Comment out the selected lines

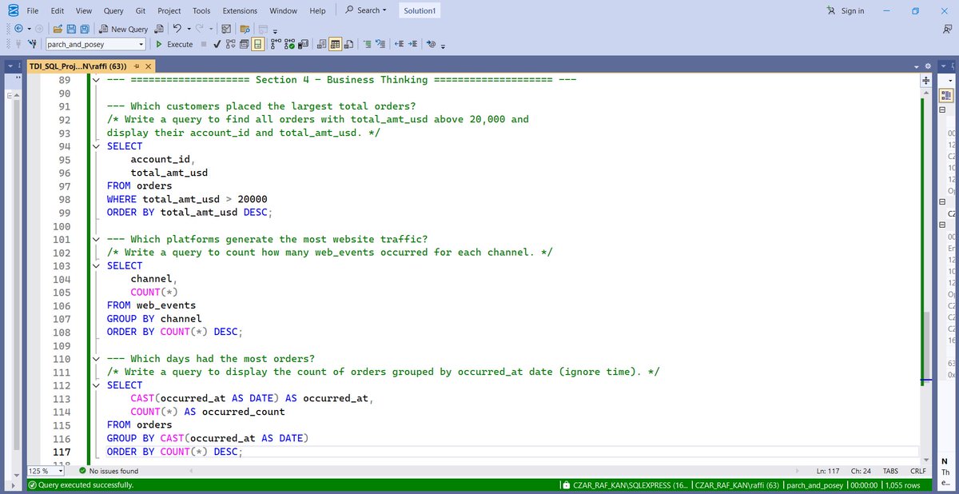(367, 44)
